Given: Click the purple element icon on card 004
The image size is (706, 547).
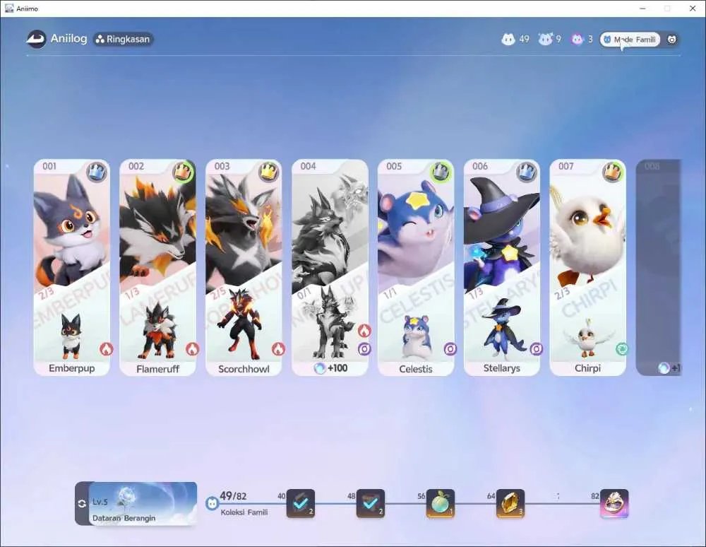Looking at the screenshot, I should coord(364,348).
